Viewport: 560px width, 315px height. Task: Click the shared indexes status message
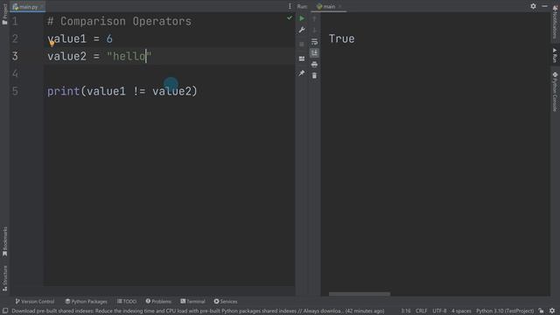[198, 311]
